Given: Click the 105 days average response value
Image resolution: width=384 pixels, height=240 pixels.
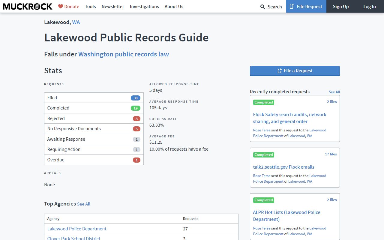Looking at the screenshot, I should pyautogui.click(x=158, y=108).
